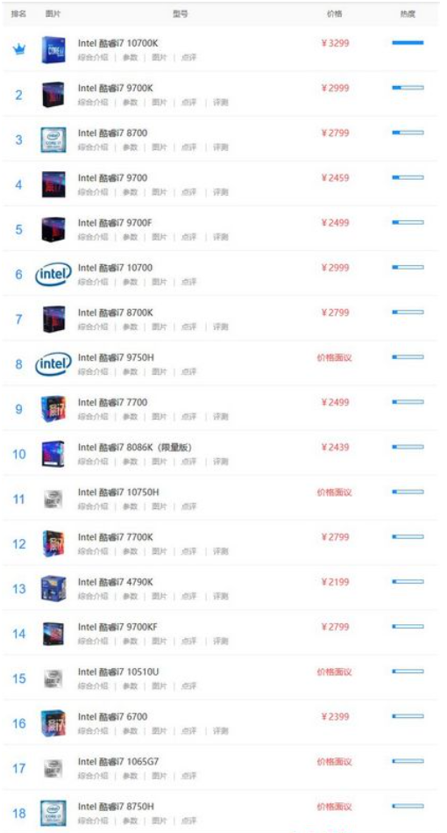Open 参数 for the i7 10700K
This screenshot has height=833, width=447.
[130, 57]
